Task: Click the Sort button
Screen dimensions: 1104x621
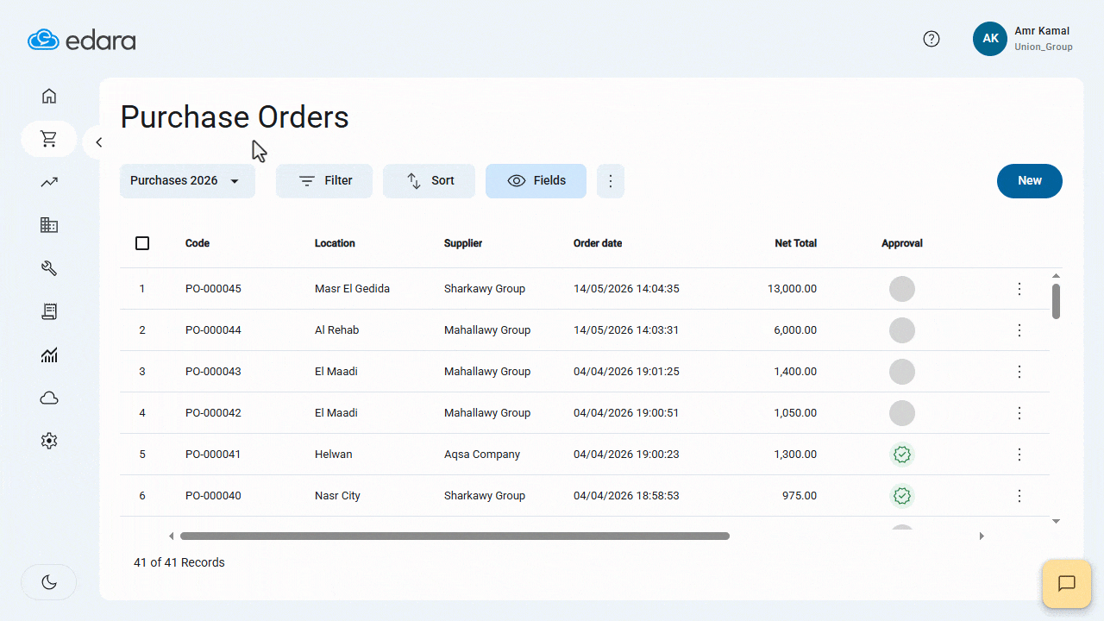Action: pos(429,181)
